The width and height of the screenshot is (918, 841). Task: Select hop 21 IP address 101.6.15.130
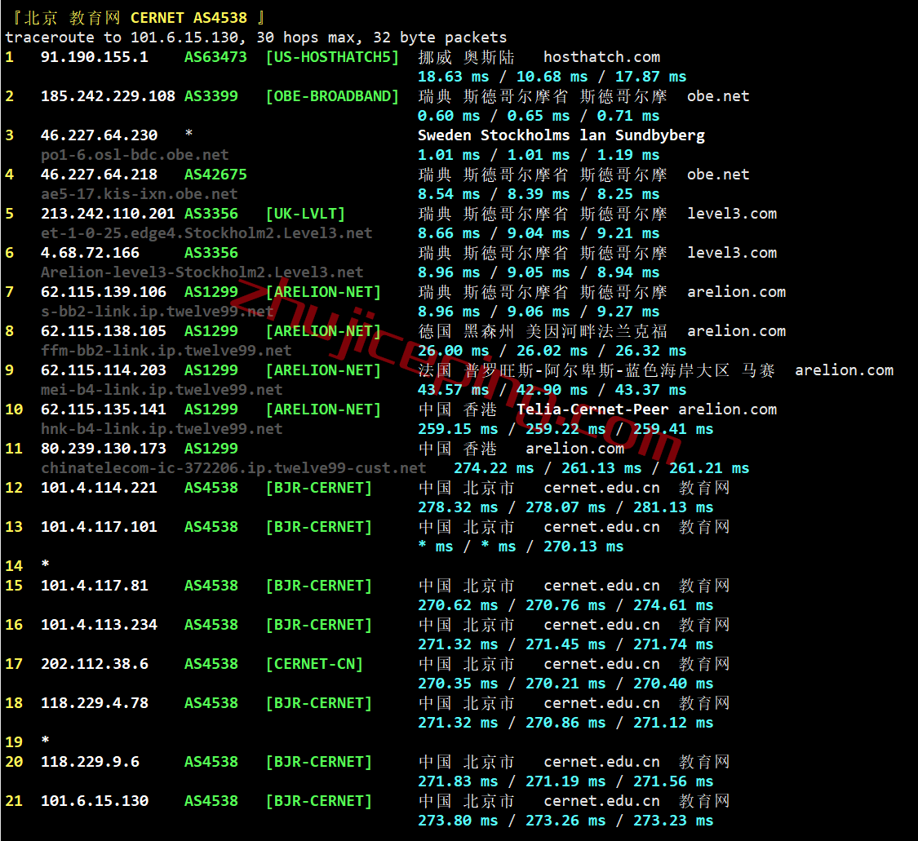[x=95, y=802]
